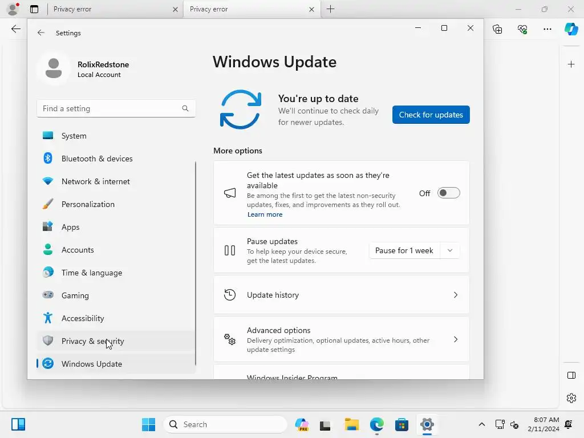This screenshot has height=438, width=584.
Task: Open the Gaming controller icon
Action: coord(48,295)
